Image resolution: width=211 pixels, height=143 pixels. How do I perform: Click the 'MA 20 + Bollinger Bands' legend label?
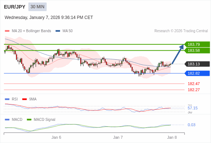(31, 31)
